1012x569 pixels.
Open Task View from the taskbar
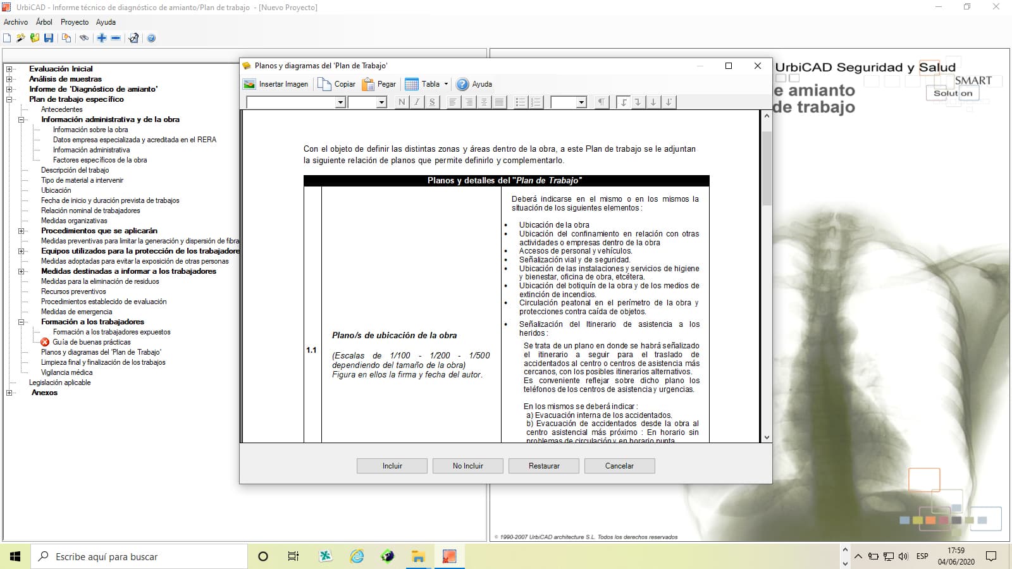click(x=293, y=556)
